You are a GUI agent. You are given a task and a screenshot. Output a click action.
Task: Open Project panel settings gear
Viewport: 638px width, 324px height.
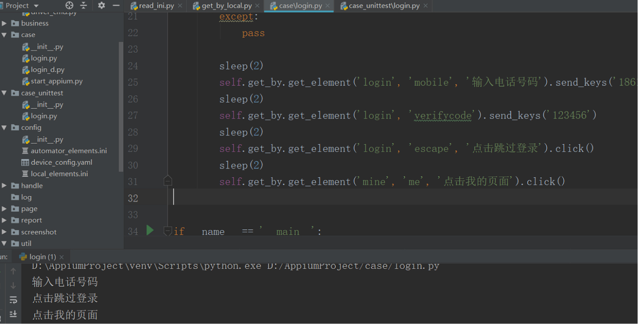click(x=101, y=6)
